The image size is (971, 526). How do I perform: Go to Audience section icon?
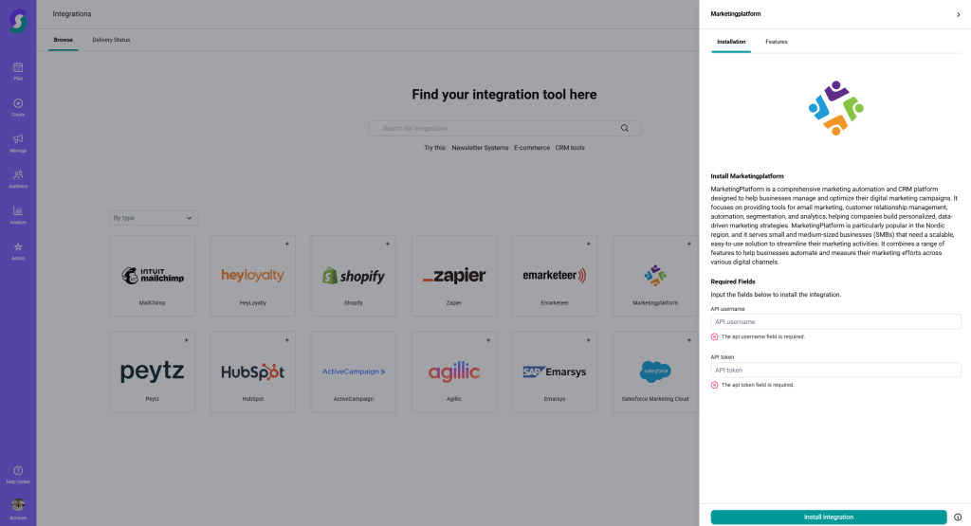18,175
